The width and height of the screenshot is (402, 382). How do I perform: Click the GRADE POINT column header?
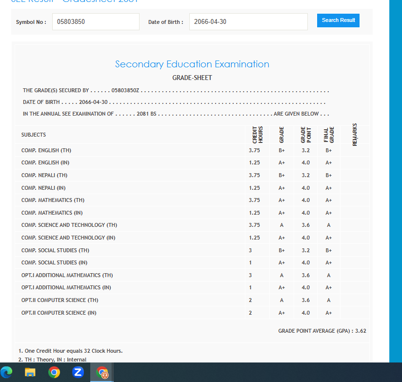tap(305, 135)
